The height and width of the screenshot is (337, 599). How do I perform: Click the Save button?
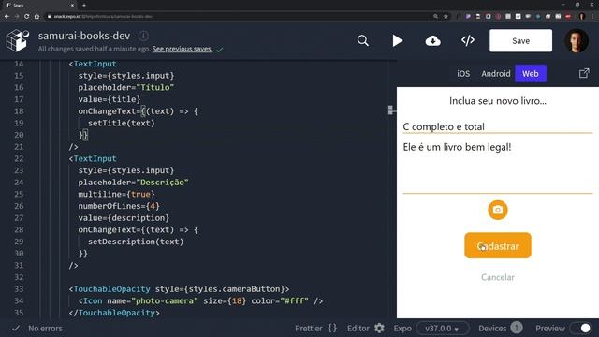520,40
